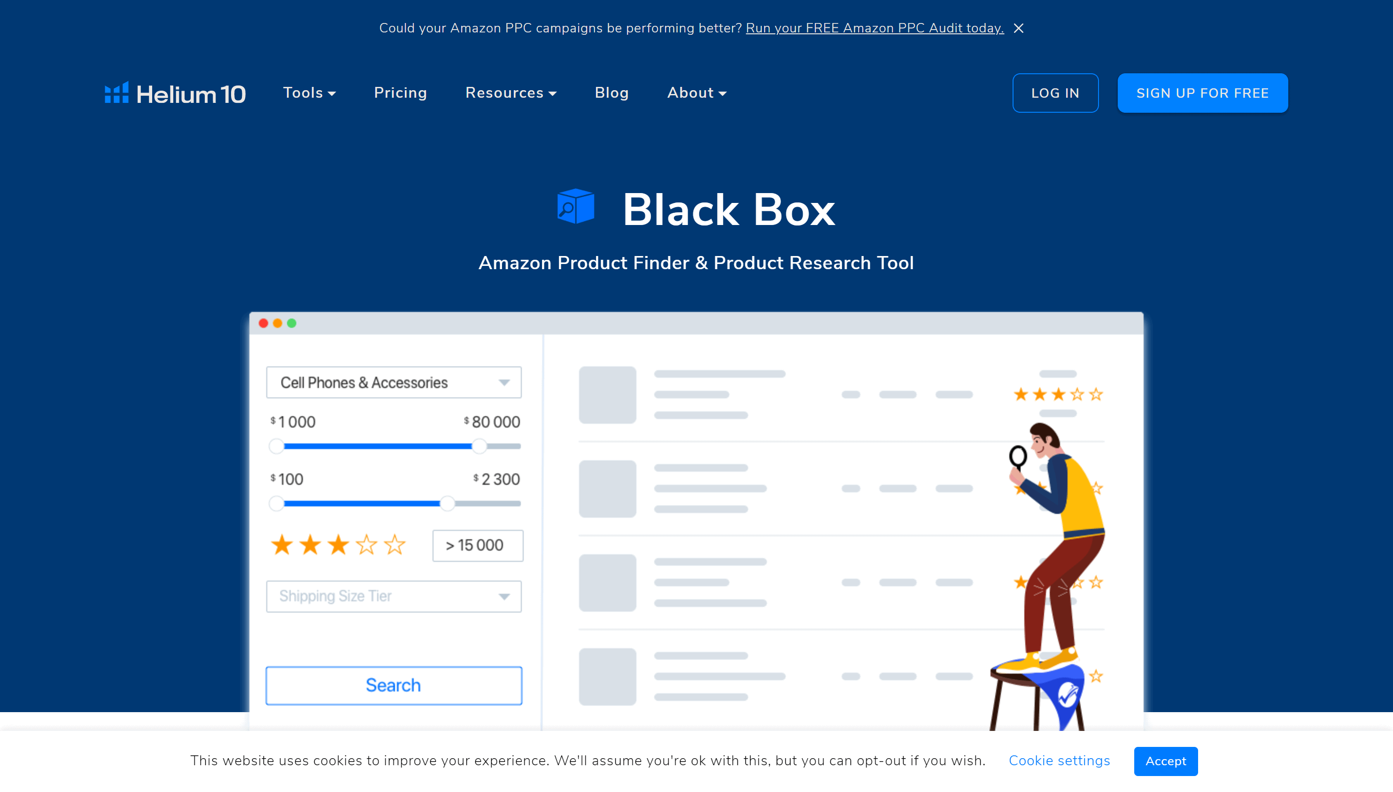The image size is (1393, 792).
Task: Click the $100 minimum slider handle
Action: pyautogui.click(x=277, y=504)
